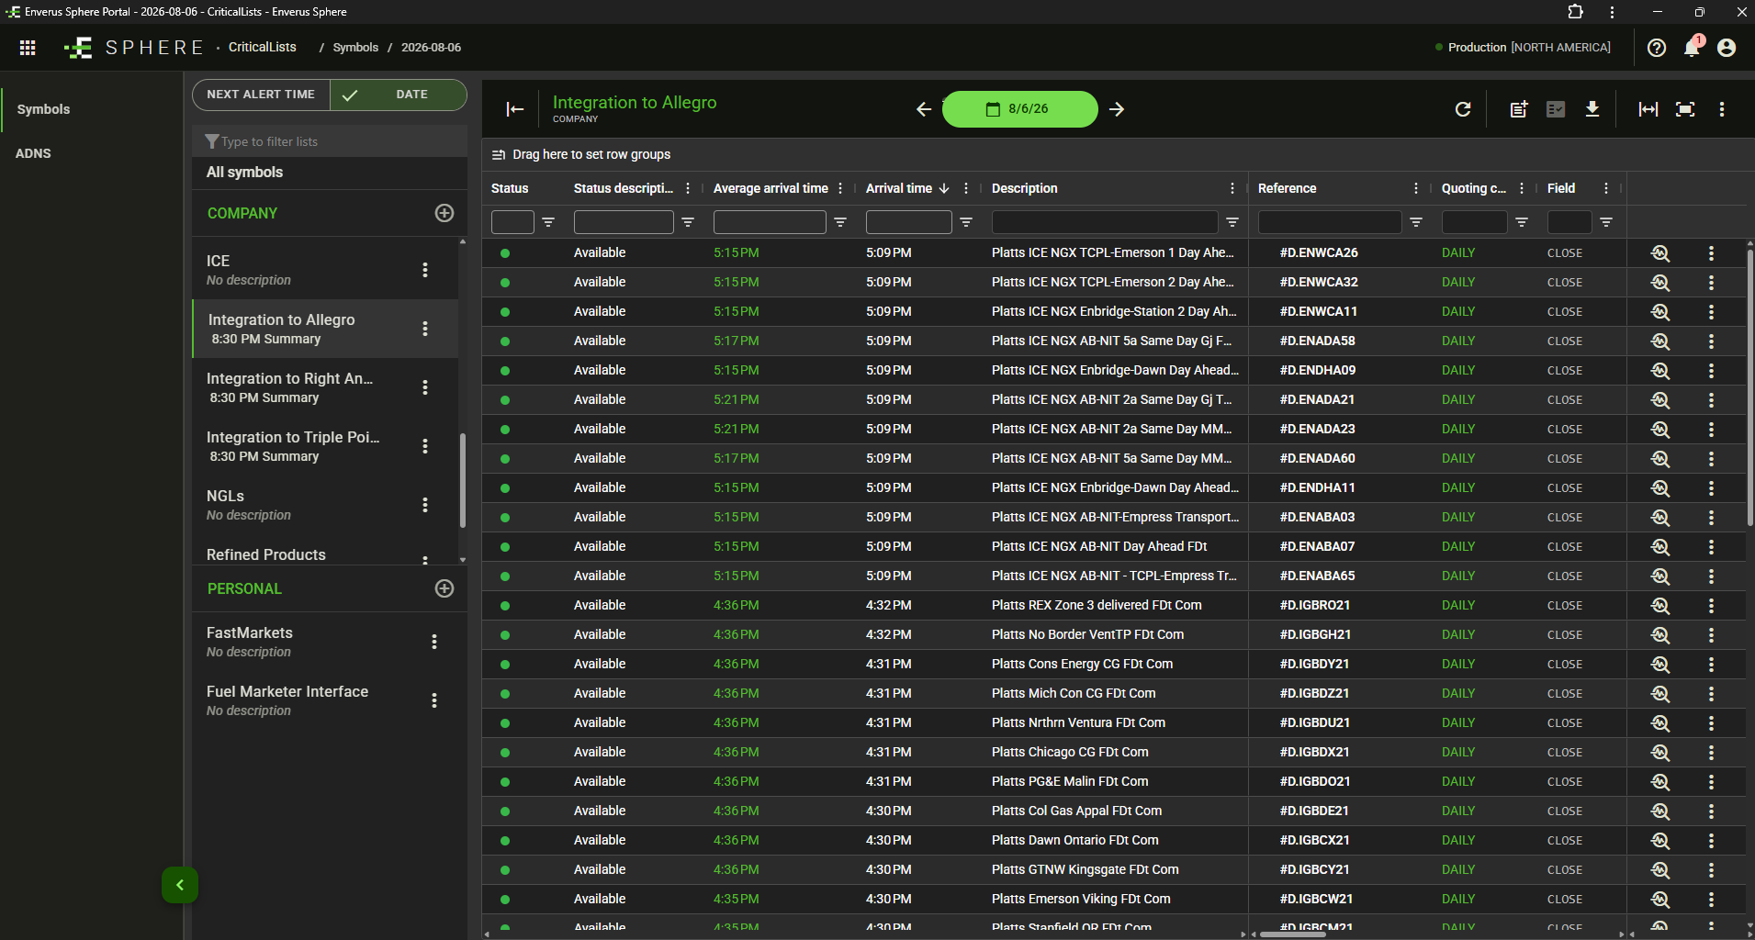
Task: Select Refined Products list
Action: pos(266,554)
